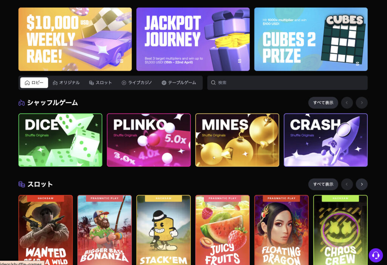
Task: Open the $10,000 Weekly Race banner
Action: [75, 39]
